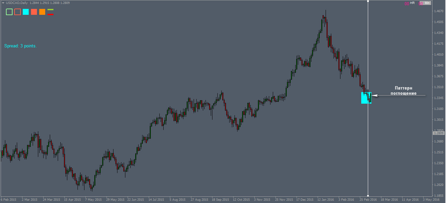This screenshot has height=203, width=446.
Task: Click the '12 Jan 2016' date label
Action: click(326, 200)
